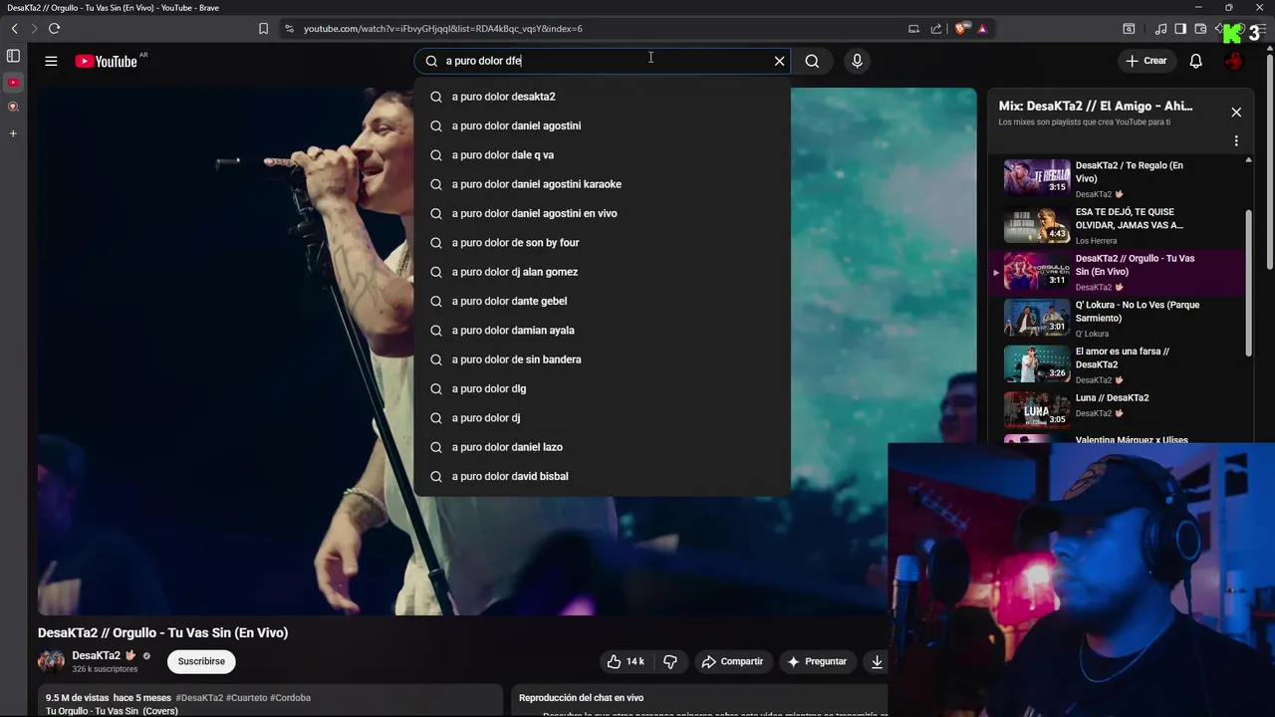This screenshot has width=1275, height=717.
Task: Select suggestion 'a puro dolor de sin bandera'
Action: [x=602, y=359]
